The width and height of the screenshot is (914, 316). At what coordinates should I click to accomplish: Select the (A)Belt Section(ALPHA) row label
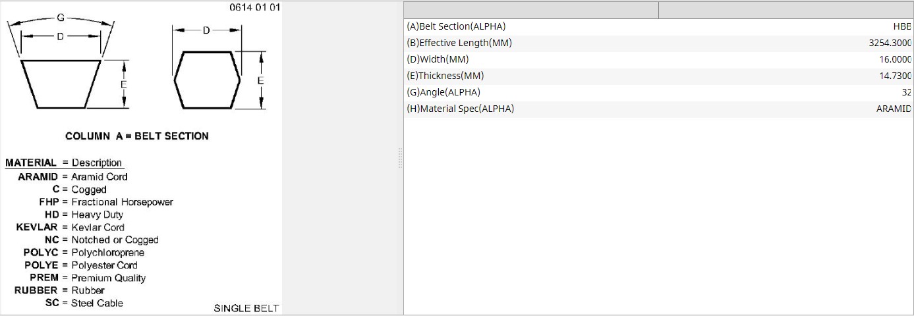coord(456,27)
